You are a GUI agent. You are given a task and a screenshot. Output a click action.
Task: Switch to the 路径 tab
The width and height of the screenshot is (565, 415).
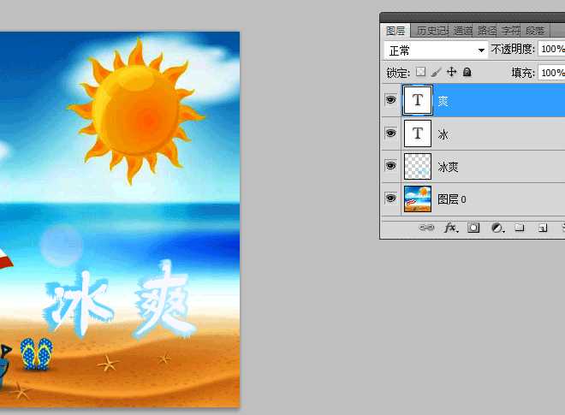[x=486, y=31]
